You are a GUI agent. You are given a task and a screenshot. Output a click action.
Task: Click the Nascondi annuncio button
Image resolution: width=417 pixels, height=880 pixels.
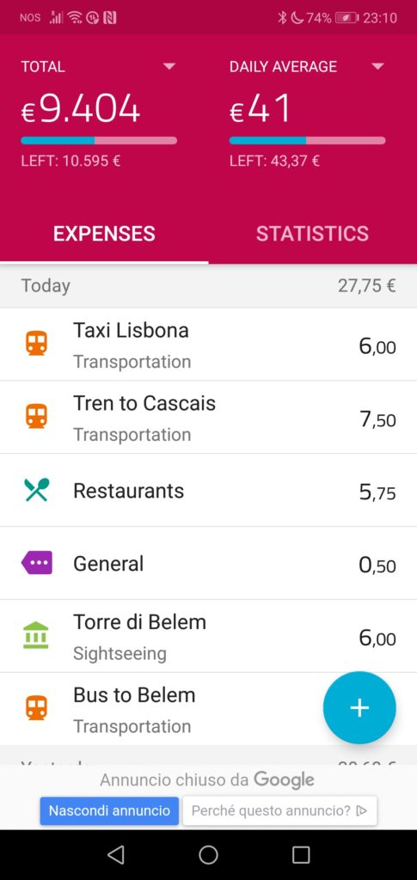click(x=109, y=810)
